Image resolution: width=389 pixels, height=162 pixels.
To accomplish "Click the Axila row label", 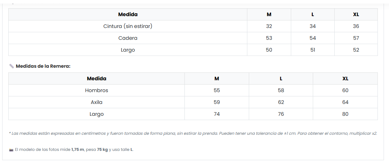I will pyautogui.click(x=96, y=102).
